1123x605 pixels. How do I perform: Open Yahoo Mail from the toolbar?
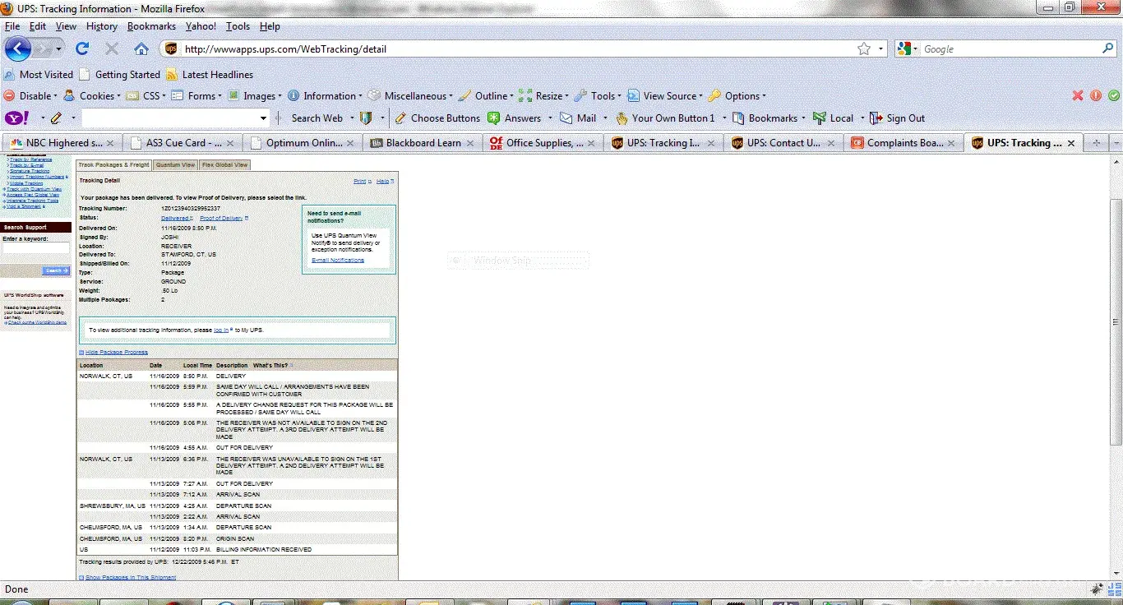579,118
